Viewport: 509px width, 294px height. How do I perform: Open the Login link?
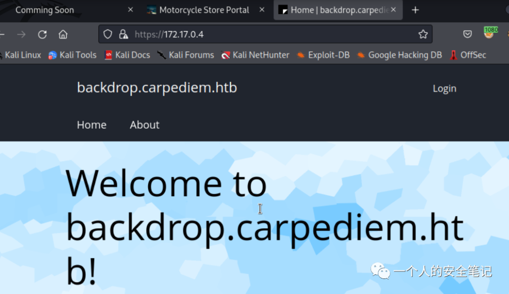pos(444,89)
